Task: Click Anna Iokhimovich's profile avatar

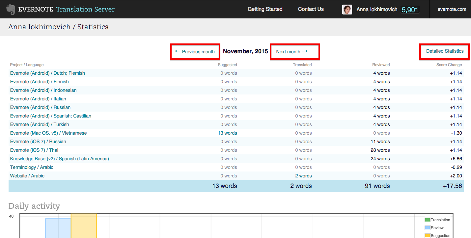Action: [347, 10]
